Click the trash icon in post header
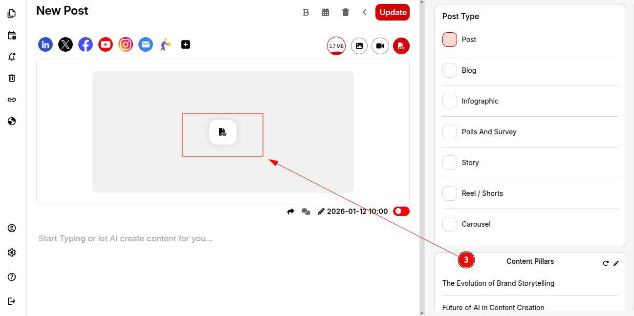 pyautogui.click(x=346, y=12)
